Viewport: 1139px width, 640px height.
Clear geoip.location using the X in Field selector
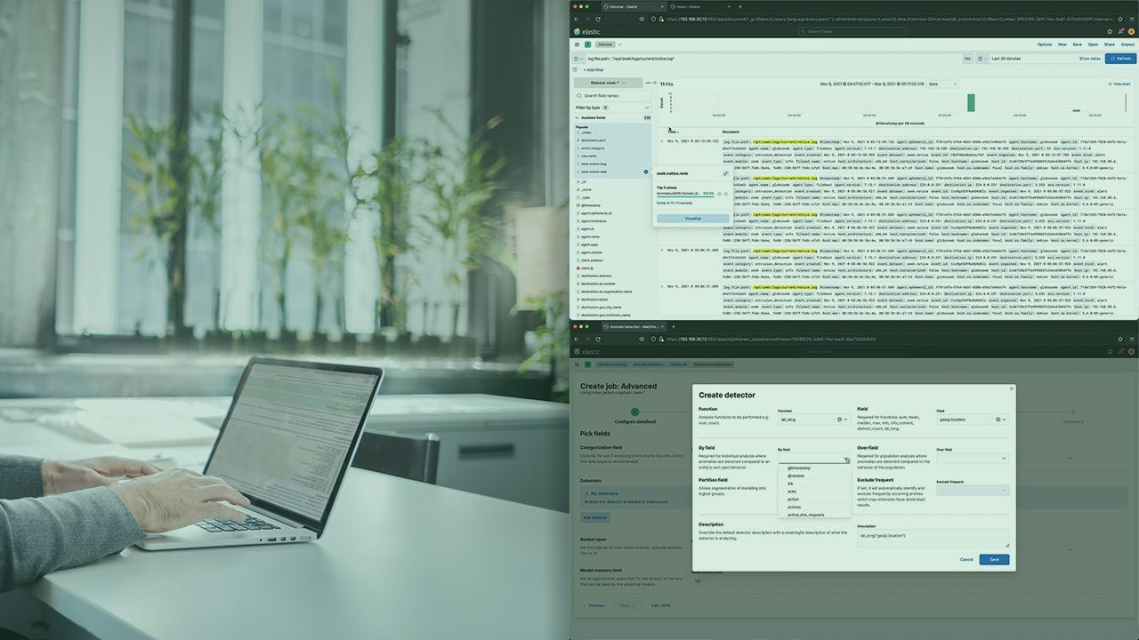click(x=997, y=420)
